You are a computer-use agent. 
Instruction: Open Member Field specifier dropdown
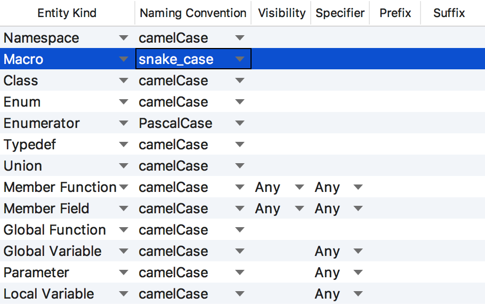tap(358, 208)
